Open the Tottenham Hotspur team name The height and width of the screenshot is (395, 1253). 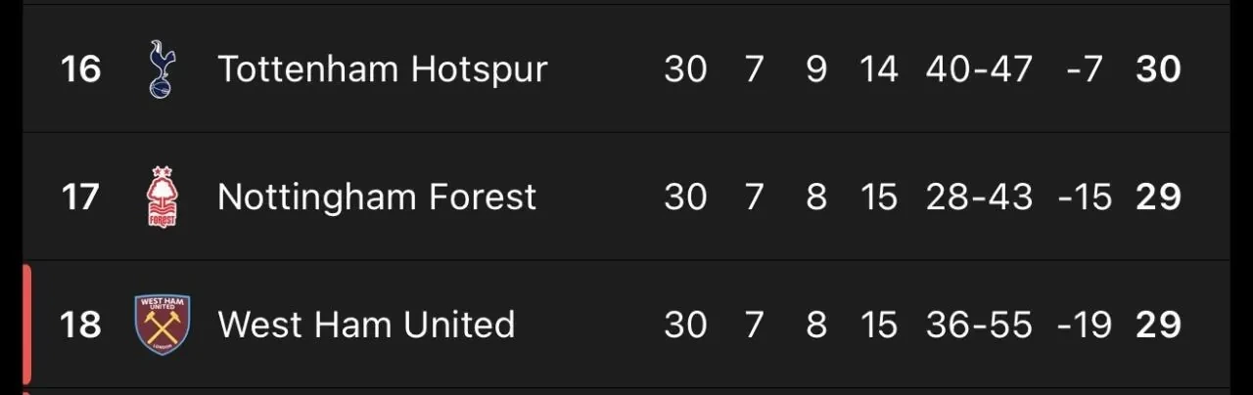(x=382, y=69)
